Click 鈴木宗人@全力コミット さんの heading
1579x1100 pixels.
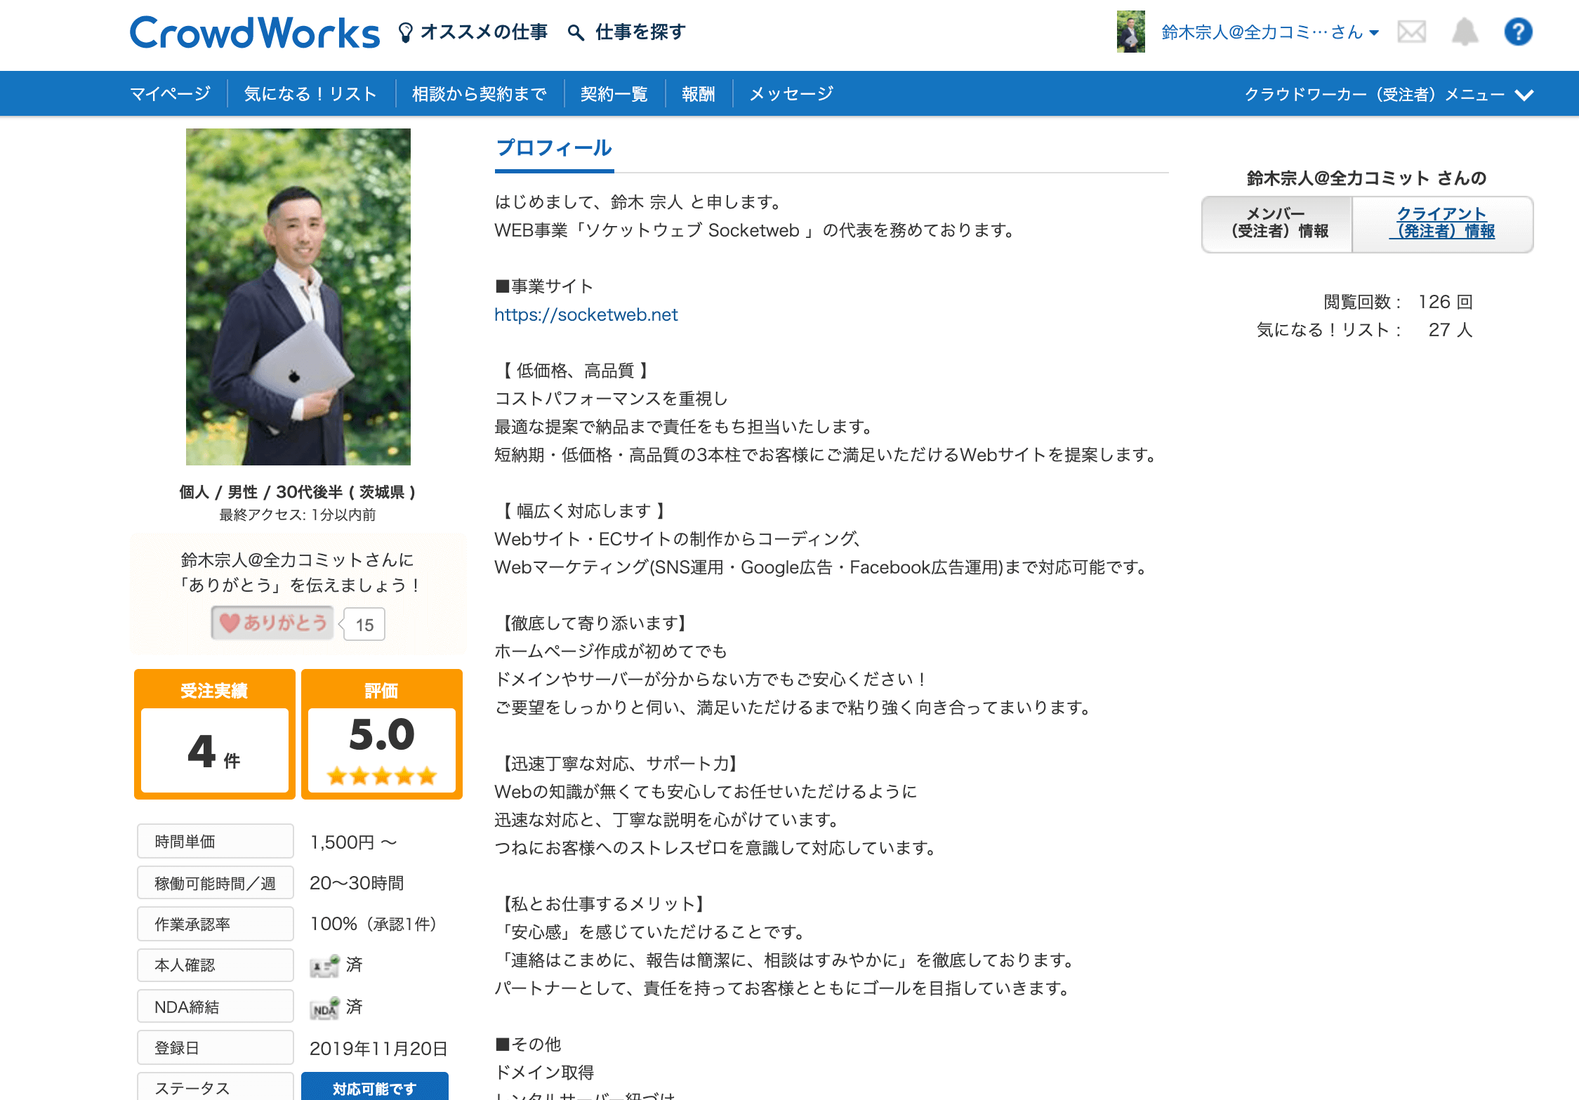1367,178
